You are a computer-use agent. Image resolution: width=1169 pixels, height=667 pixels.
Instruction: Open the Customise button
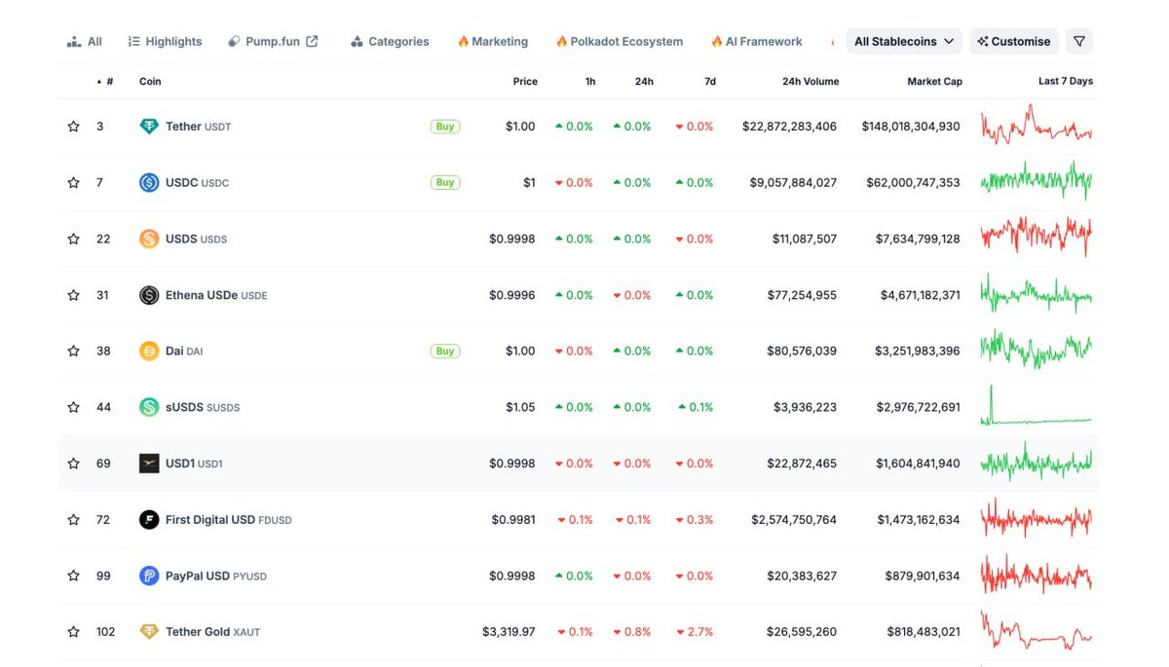point(1014,42)
